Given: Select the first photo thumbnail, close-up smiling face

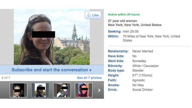Looking at the screenshot, I should click(x=19, y=90).
